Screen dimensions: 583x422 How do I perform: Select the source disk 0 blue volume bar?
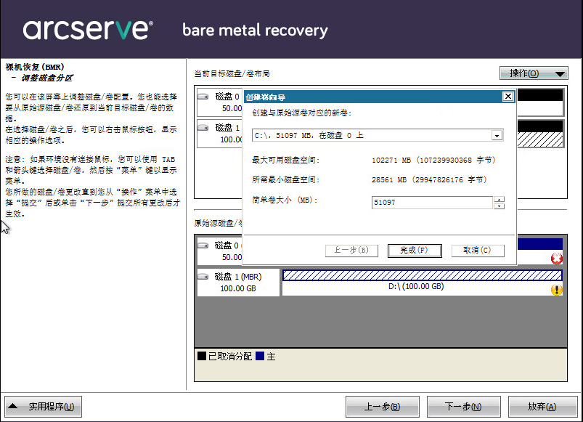[540, 244]
